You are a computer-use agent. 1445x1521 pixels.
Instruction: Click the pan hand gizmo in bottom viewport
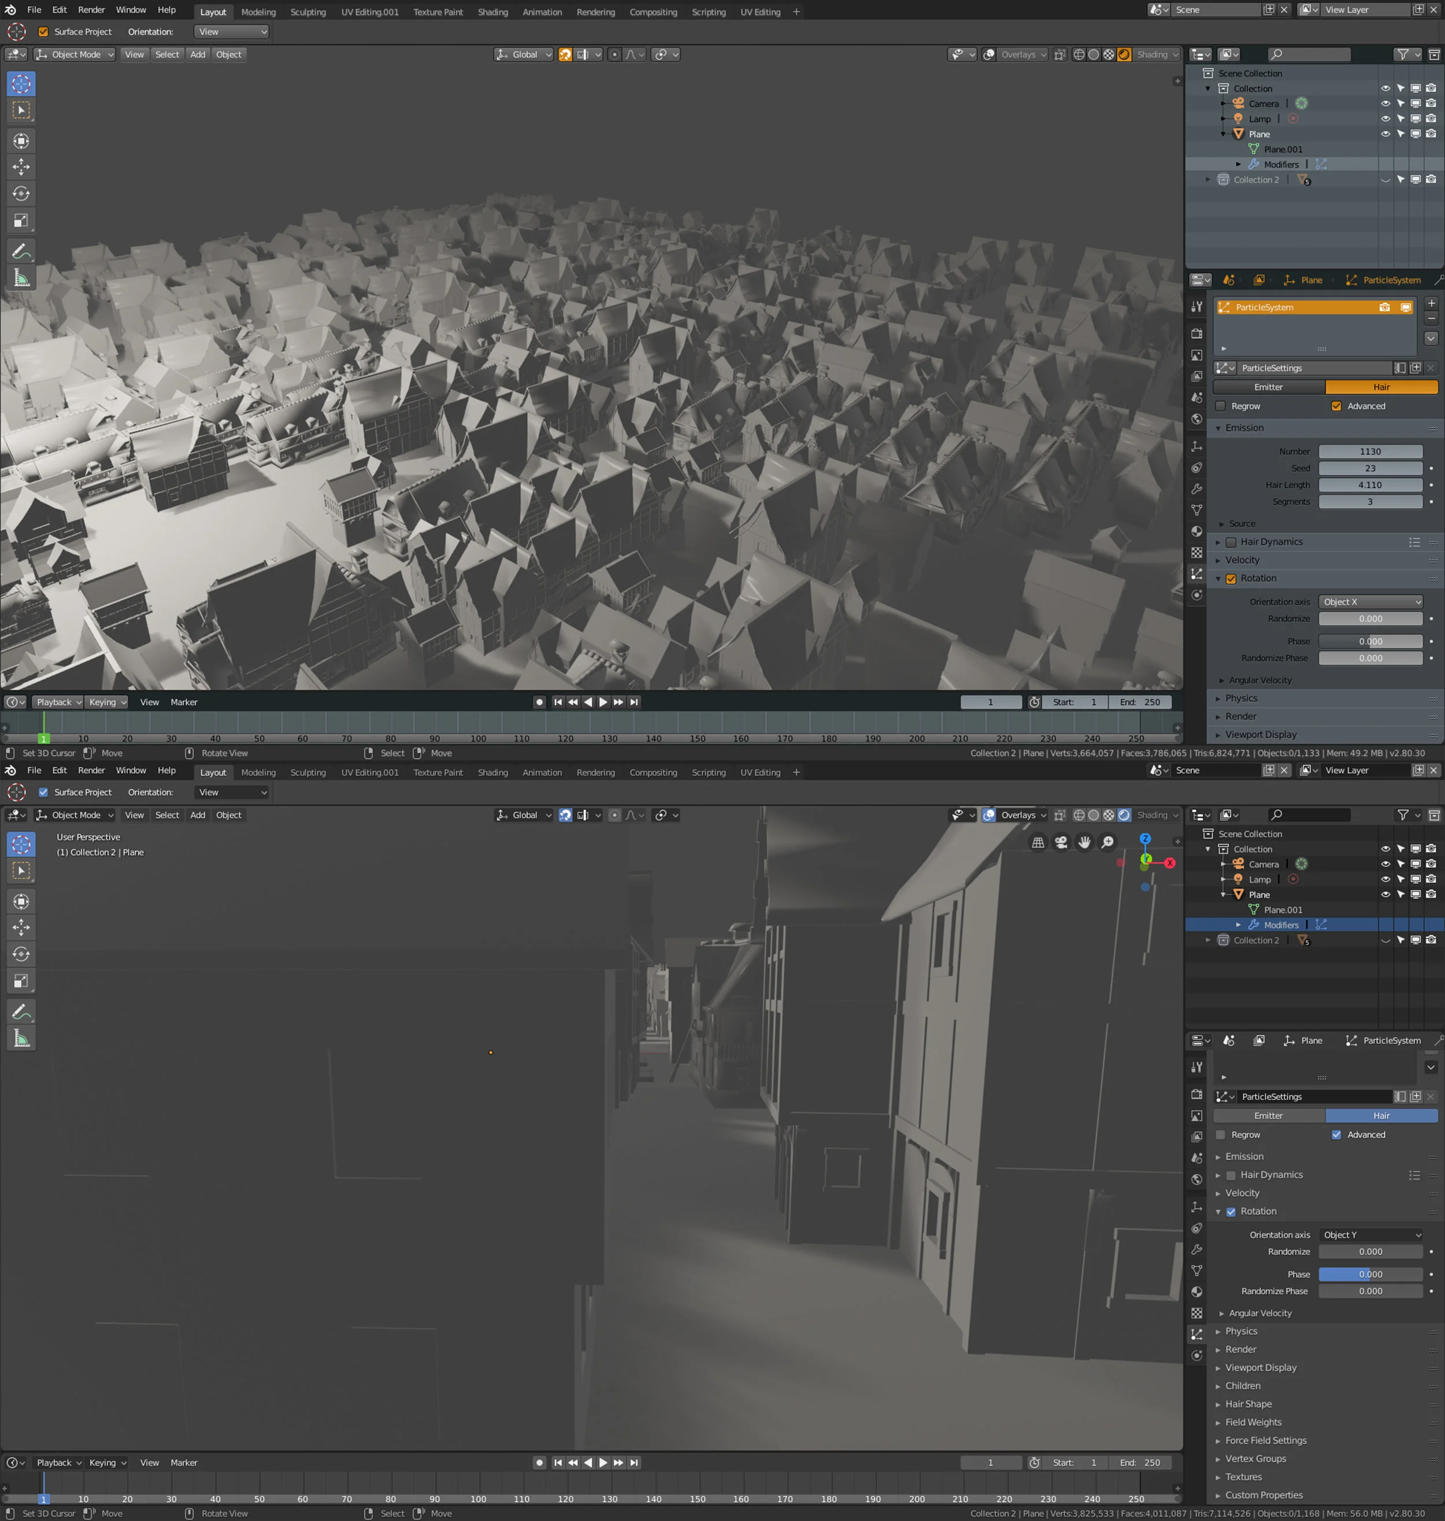click(1084, 842)
